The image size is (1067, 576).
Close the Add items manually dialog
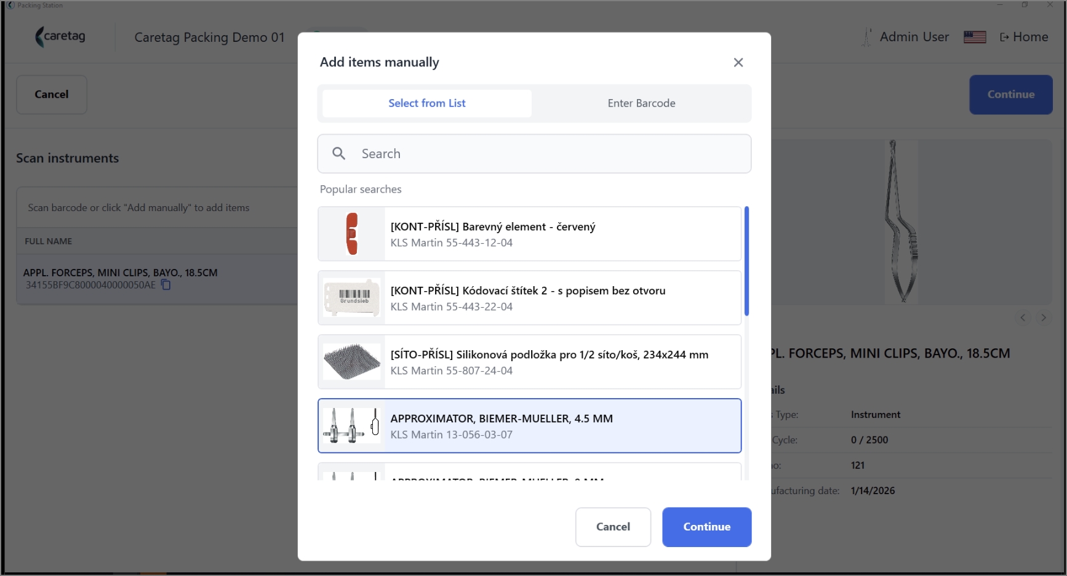738,62
